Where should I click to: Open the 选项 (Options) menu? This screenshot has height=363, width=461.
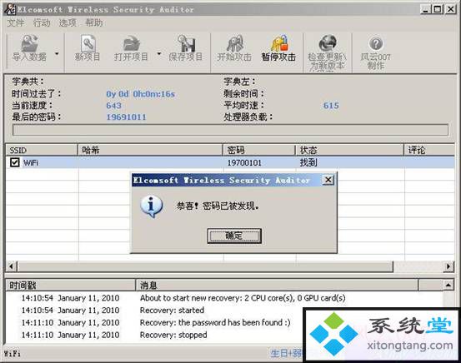click(x=68, y=22)
